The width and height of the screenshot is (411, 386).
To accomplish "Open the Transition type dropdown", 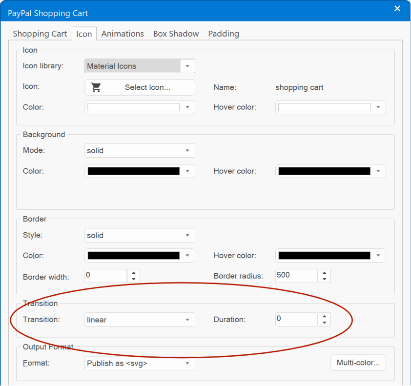I will (x=140, y=320).
